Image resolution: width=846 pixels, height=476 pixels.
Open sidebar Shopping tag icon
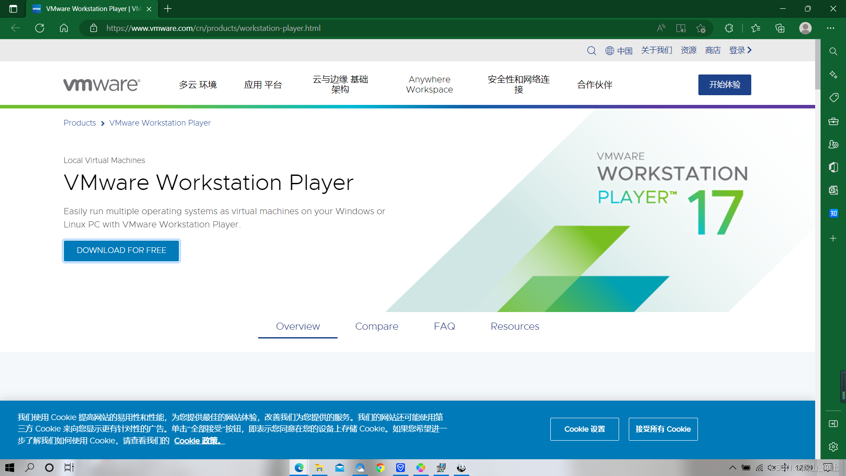[x=833, y=98]
